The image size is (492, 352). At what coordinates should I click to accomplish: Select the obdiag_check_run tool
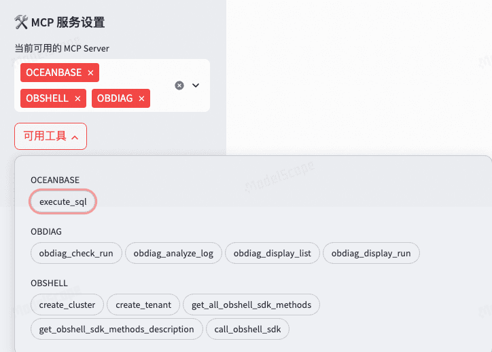76,253
